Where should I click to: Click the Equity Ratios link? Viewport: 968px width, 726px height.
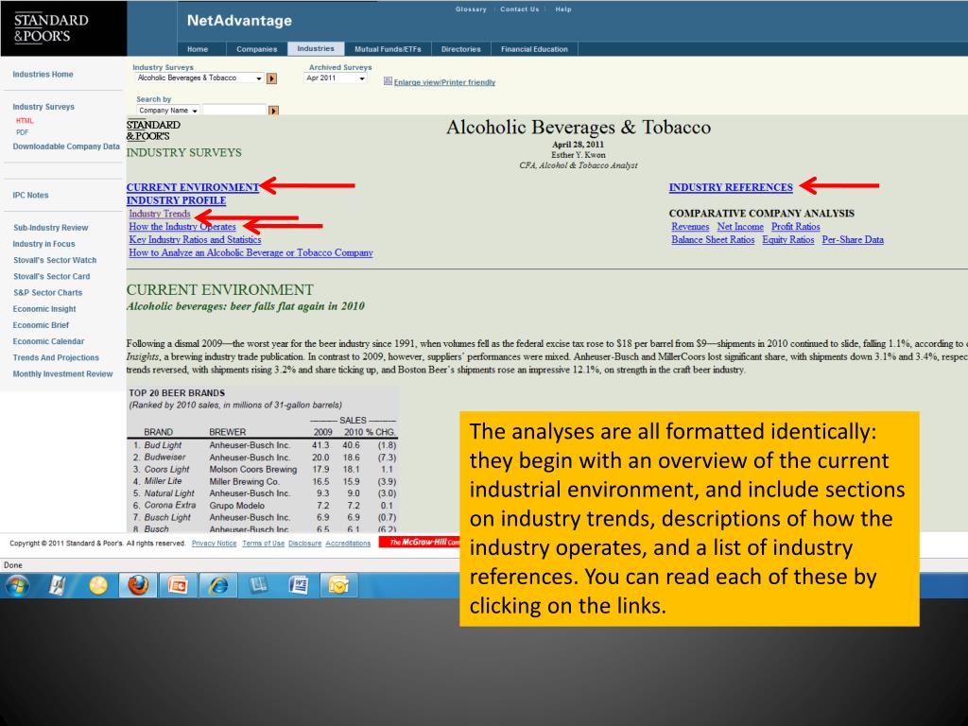point(788,239)
